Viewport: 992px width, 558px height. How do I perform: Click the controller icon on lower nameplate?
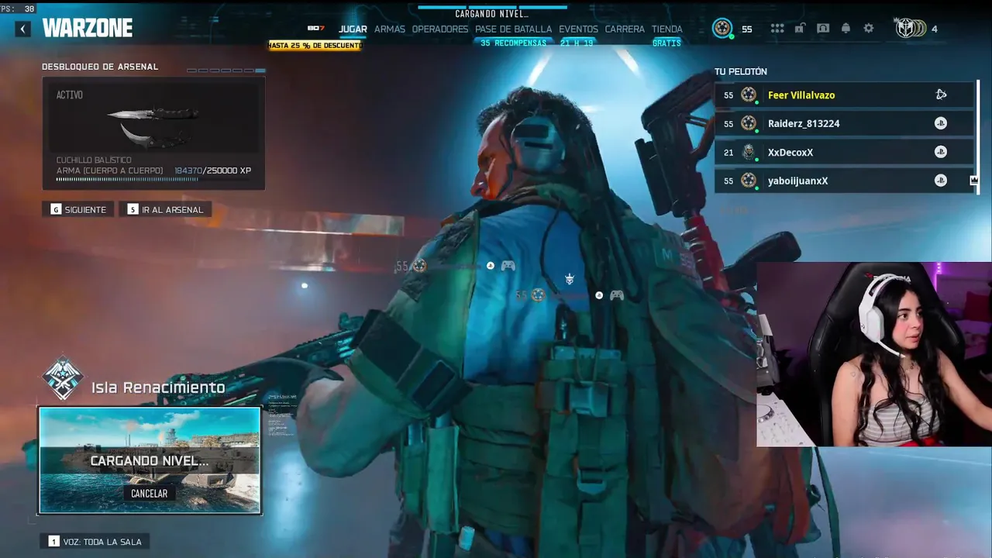click(617, 295)
